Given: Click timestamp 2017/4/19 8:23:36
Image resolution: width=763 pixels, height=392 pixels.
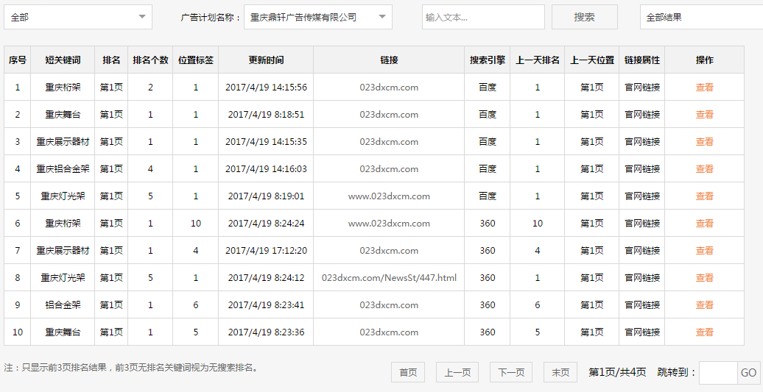Looking at the screenshot, I should [266, 332].
